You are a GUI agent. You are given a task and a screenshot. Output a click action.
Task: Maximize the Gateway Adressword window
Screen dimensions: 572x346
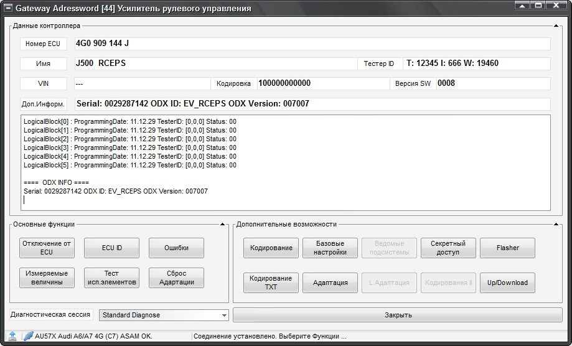538,6
